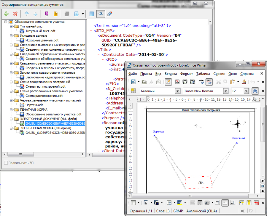This screenshot has width=267, height=216.
Task: Open the Справка menu
Action: click(x=247, y=74)
